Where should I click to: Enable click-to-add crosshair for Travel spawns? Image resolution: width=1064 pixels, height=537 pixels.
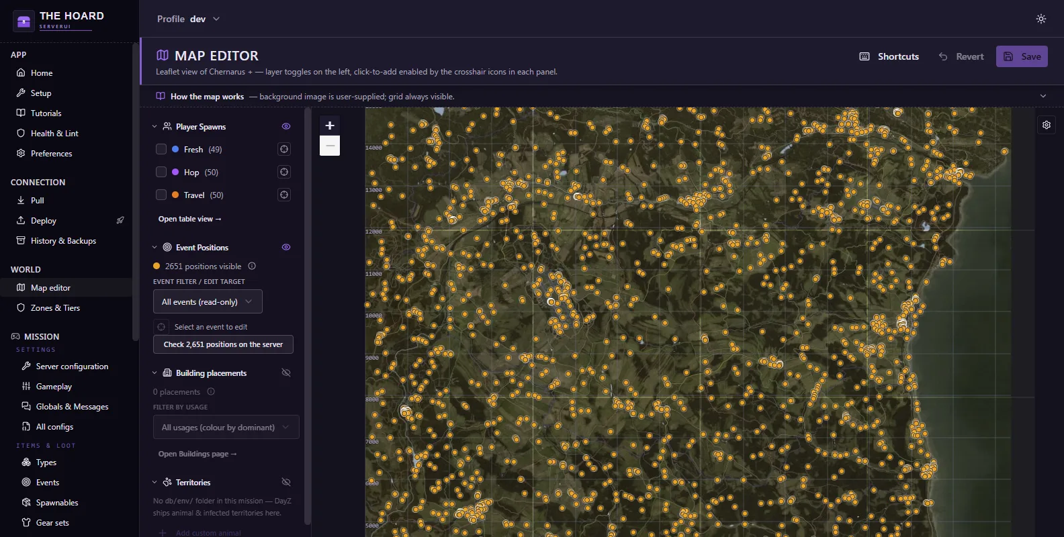tap(284, 195)
